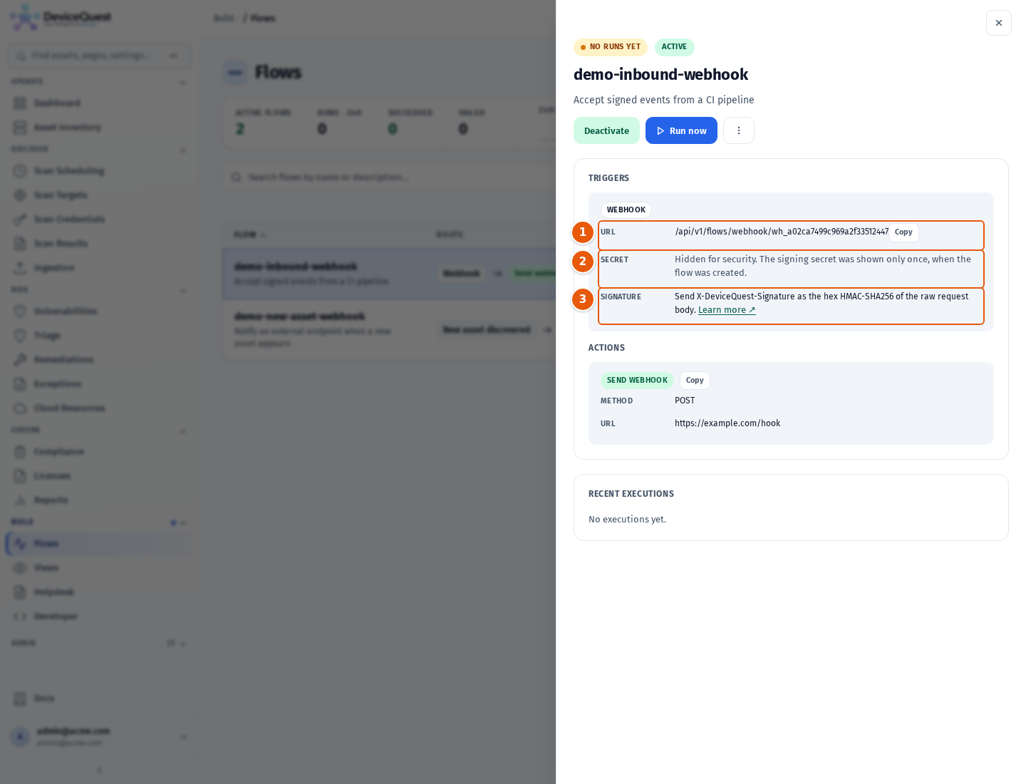Click the WEBHOOK trigger type badge
This screenshot has height=784, width=1026.
click(x=626, y=210)
